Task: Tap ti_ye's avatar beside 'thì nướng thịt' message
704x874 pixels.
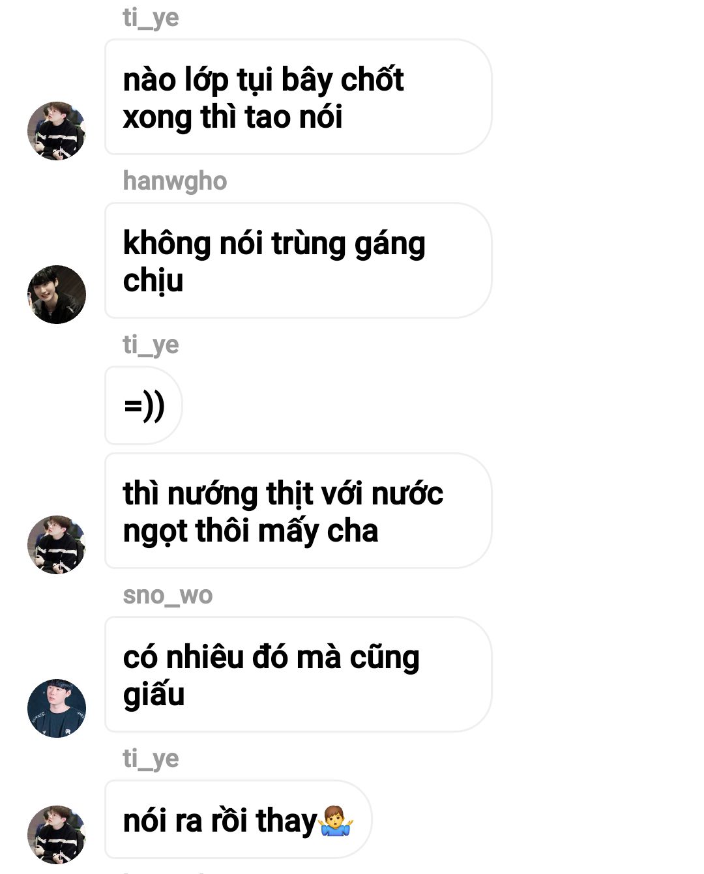Action: pos(57,545)
